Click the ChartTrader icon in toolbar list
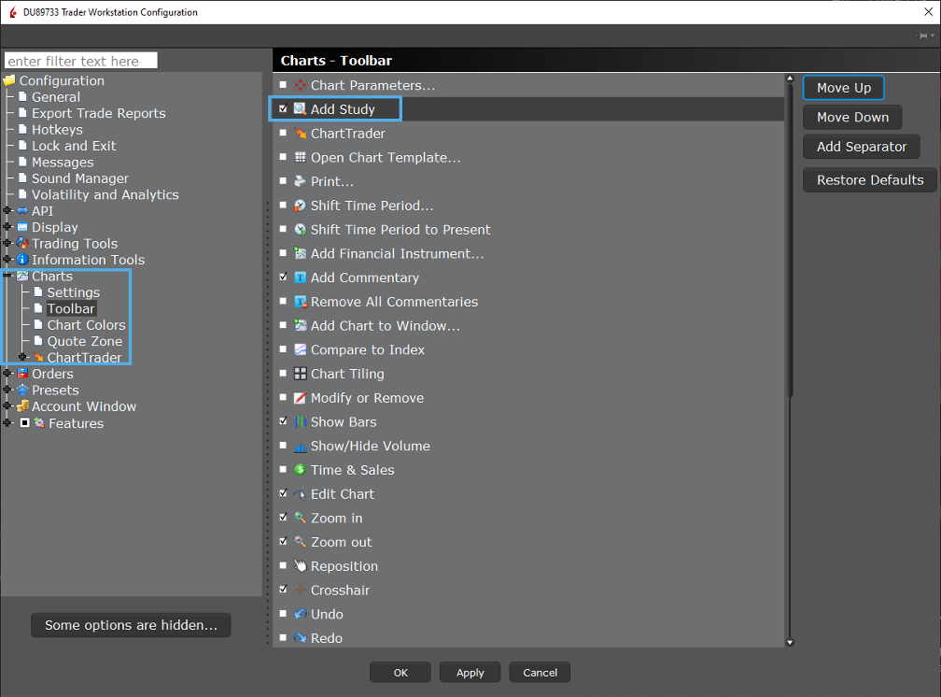This screenshot has height=697, width=941. point(300,134)
